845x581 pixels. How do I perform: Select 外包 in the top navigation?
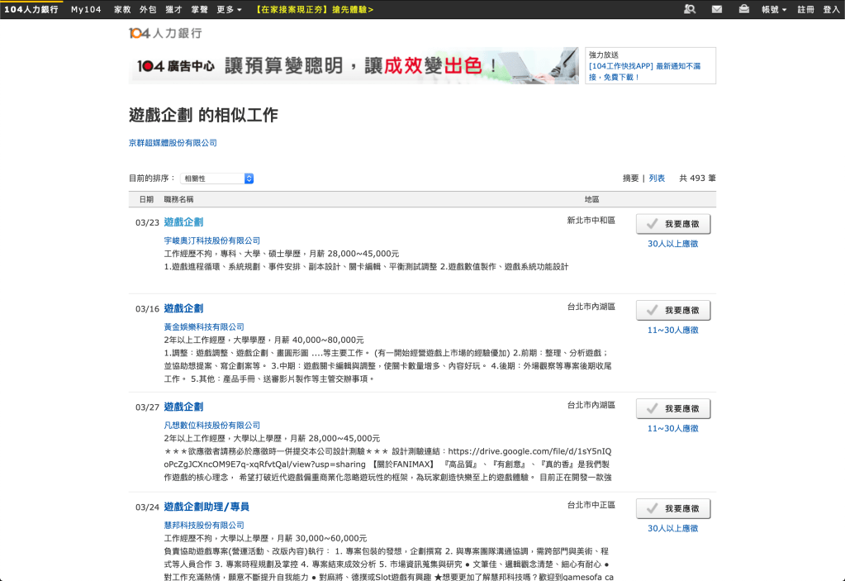coord(148,9)
